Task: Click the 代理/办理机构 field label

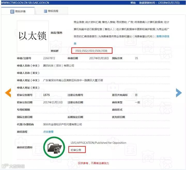Action: [25, 124]
